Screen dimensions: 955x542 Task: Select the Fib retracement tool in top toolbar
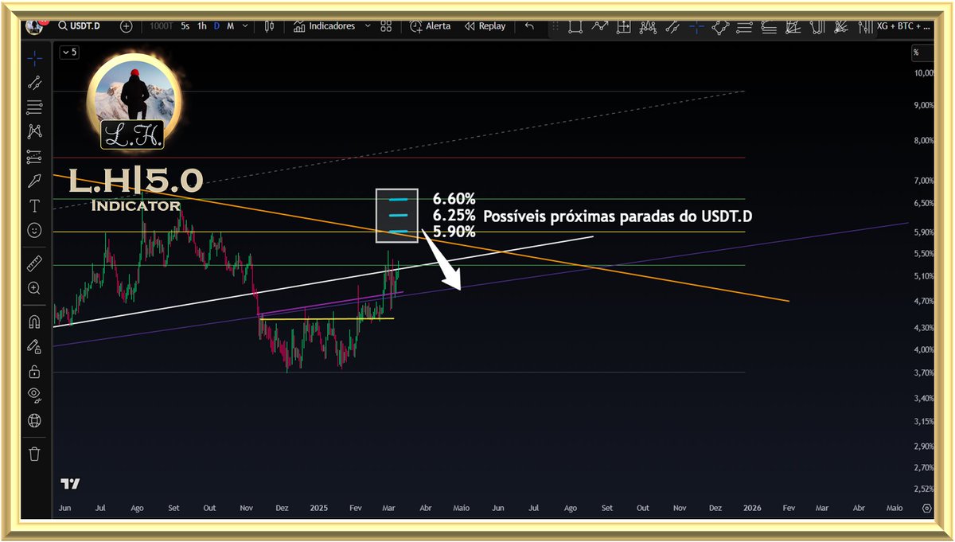click(769, 27)
